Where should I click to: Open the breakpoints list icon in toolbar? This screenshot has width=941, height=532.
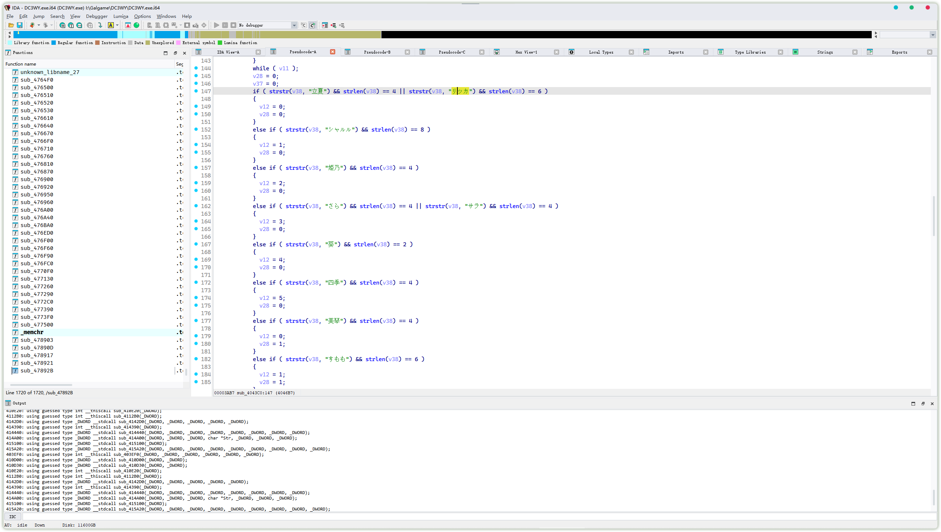325,25
